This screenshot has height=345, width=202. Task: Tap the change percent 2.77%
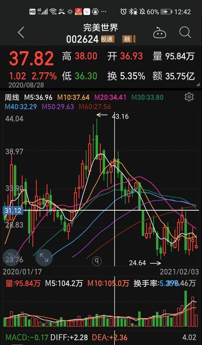pyautogui.click(x=44, y=76)
